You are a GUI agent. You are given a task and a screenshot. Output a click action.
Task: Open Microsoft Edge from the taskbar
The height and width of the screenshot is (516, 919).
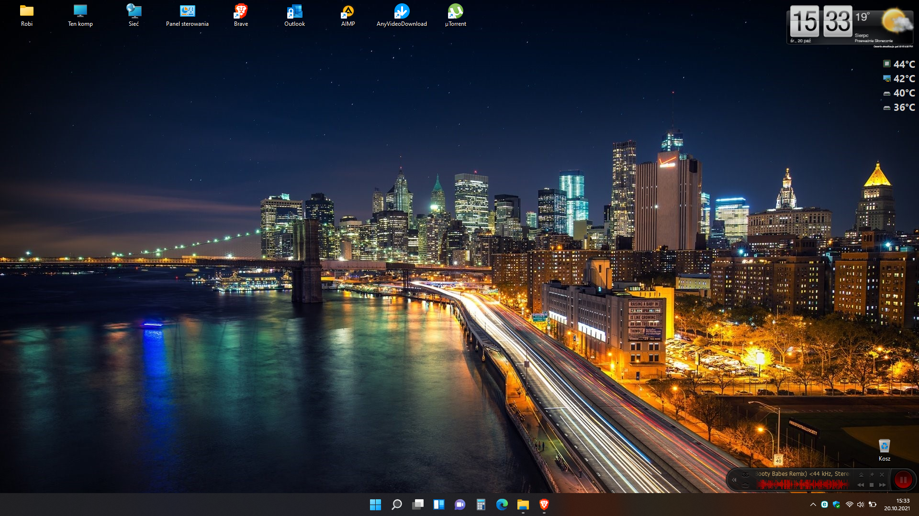[x=502, y=505]
